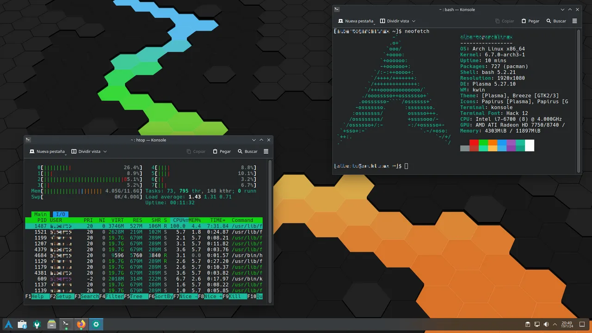This screenshot has height=333, width=592.
Task: Click the Kernel 6.7.0-arch3-1 line
Action: pyautogui.click(x=492, y=55)
